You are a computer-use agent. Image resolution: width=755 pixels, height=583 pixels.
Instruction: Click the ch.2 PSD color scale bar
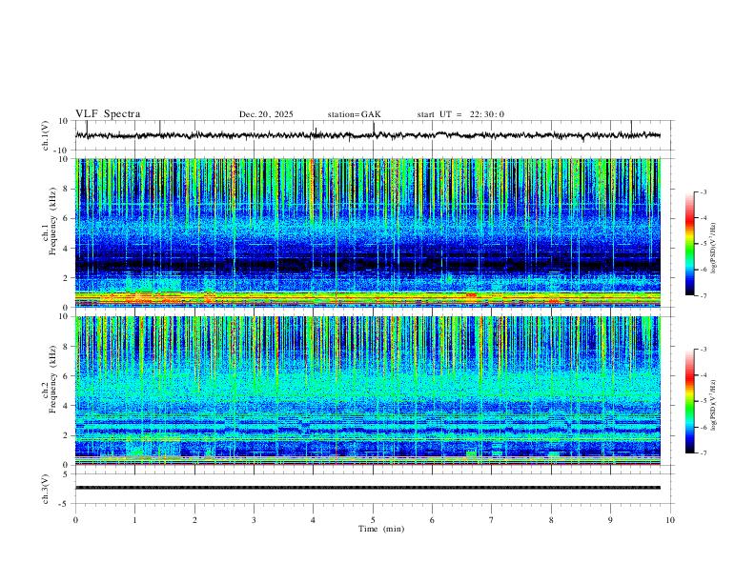tap(689, 401)
